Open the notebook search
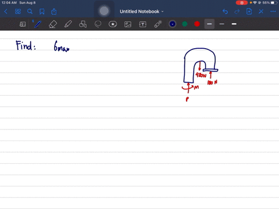Screen dimensions: 279x209 (30, 12)
